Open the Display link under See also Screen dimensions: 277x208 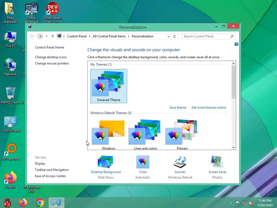coord(40,163)
